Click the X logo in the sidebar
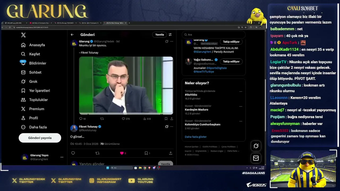This screenshot has height=191, width=340. pos(23,35)
